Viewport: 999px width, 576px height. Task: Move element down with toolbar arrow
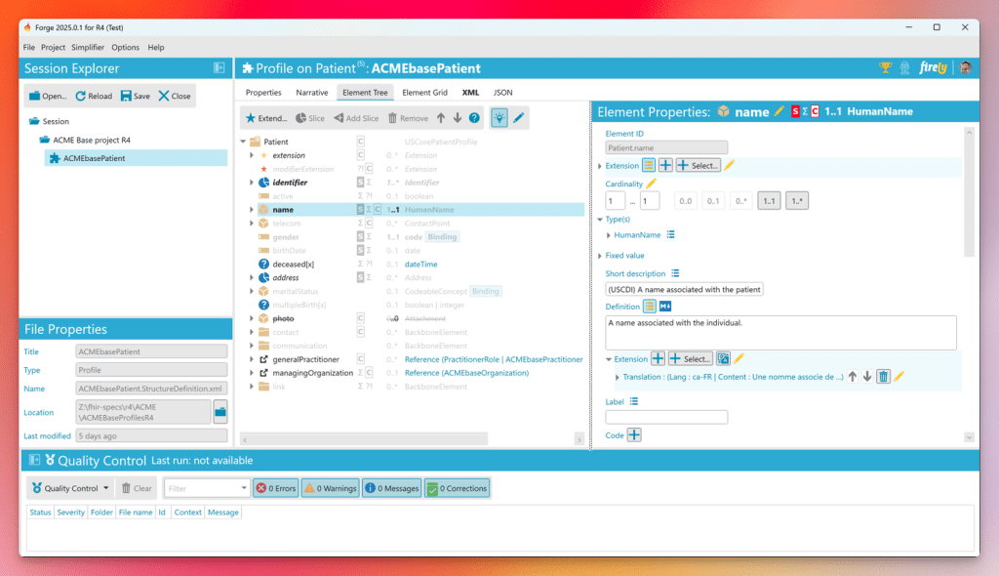pyautogui.click(x=458, y=118)
